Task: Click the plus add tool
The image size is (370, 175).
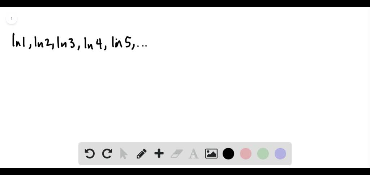Action: click(159, 154)
